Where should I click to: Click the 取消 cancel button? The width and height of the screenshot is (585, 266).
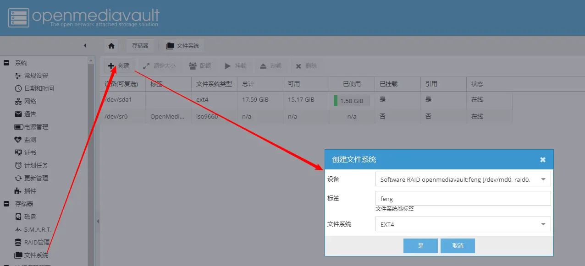(x=458, y=246)
